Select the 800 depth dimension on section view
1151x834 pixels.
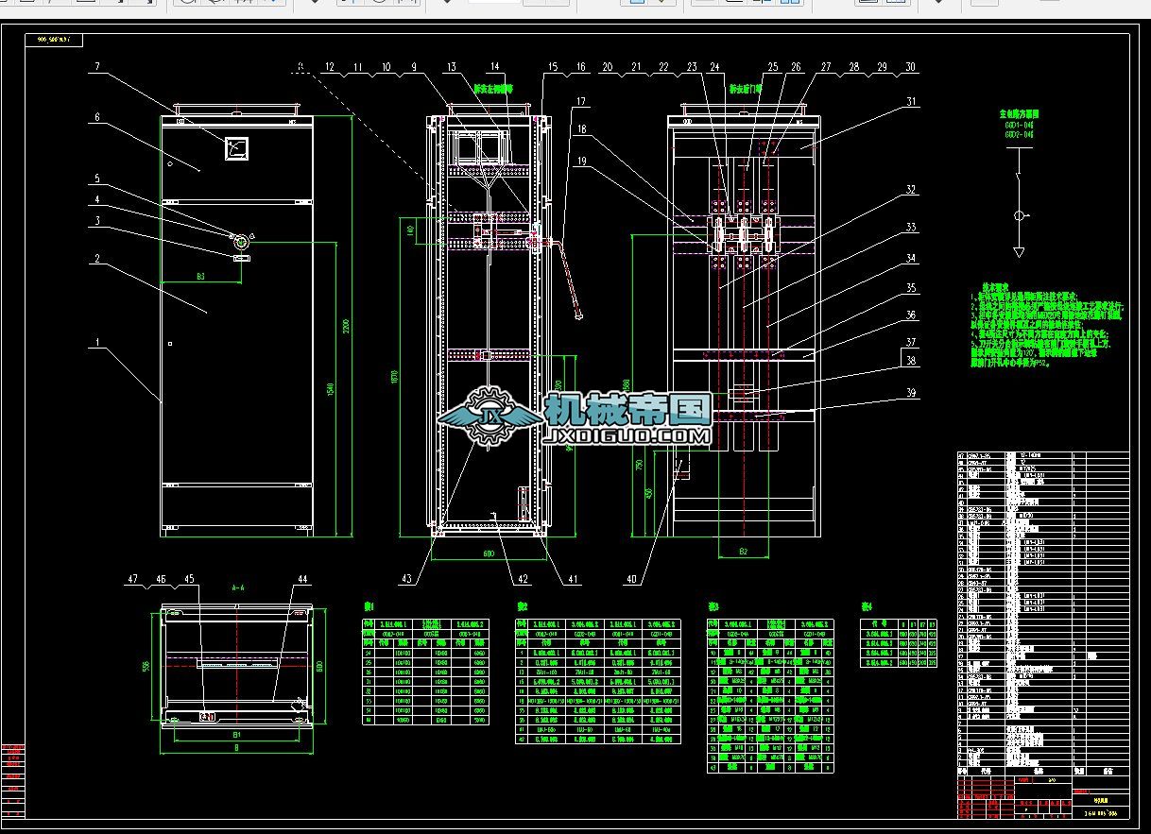(x=321, y=667)
